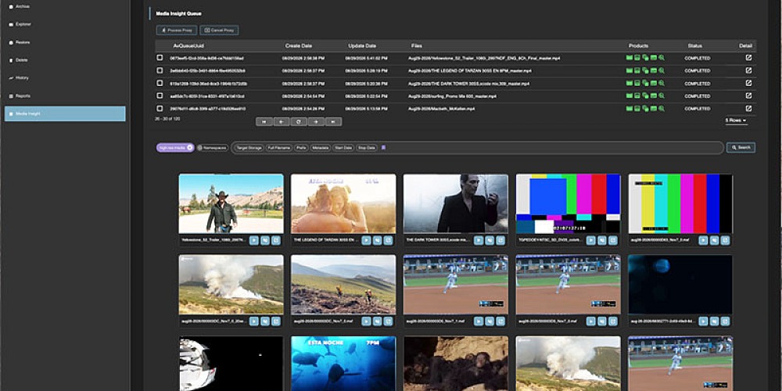Image resolution: width=782 pixels, height=391 pixels.
Task: Play the TGPEDOEY NTSC color bars clip
Action: pyautogui.click(x=591, y=240)
